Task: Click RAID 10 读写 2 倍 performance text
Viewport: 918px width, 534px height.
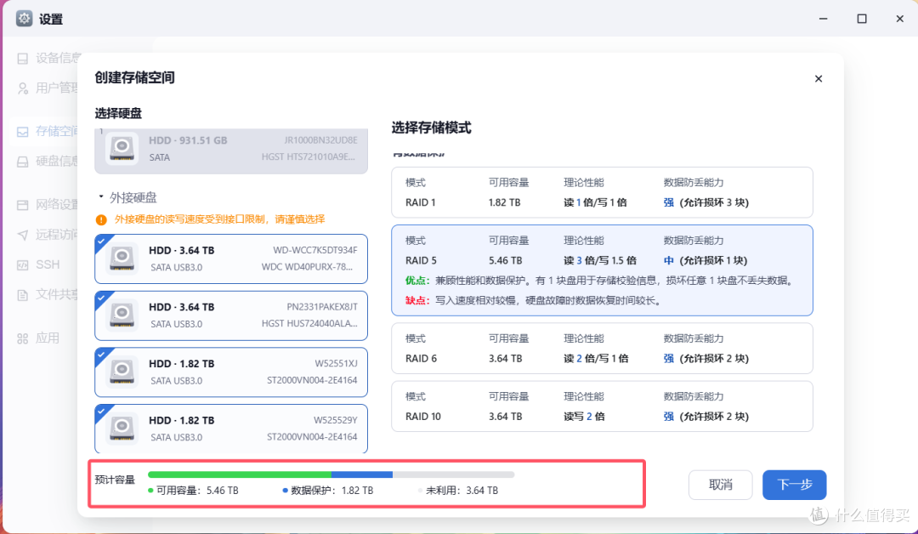Action: click(584, 417)
